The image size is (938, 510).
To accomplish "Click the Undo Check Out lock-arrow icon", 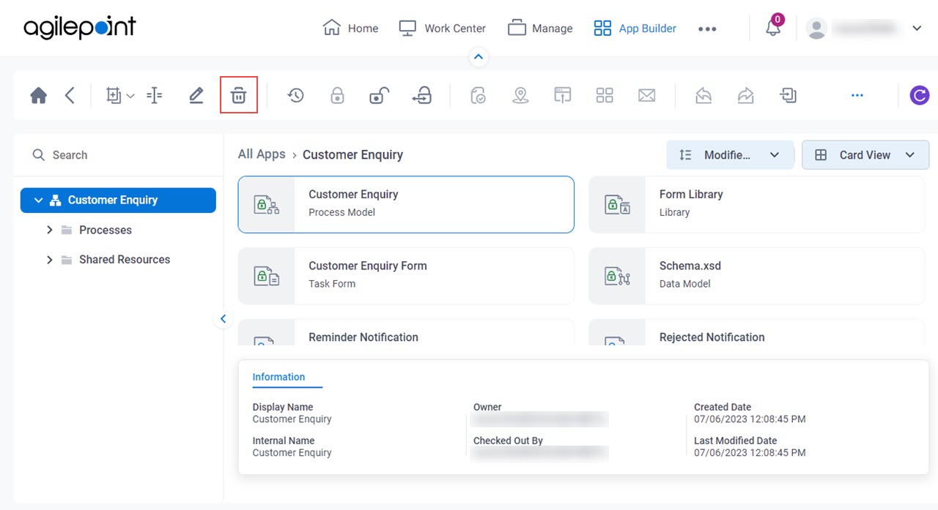I will 422,95.
